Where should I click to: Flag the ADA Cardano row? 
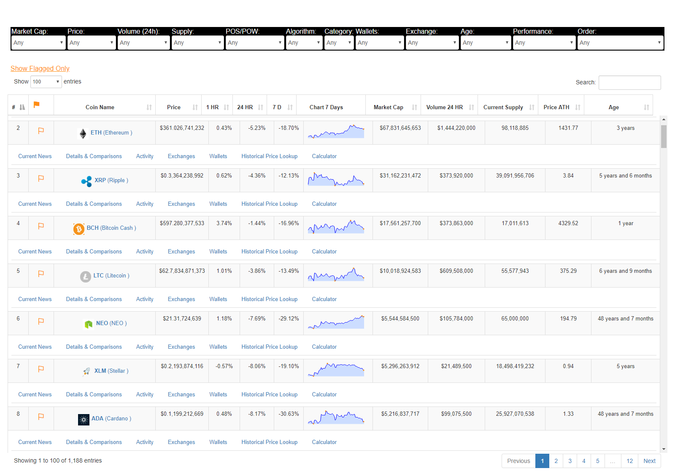click(x=41, y=417)
